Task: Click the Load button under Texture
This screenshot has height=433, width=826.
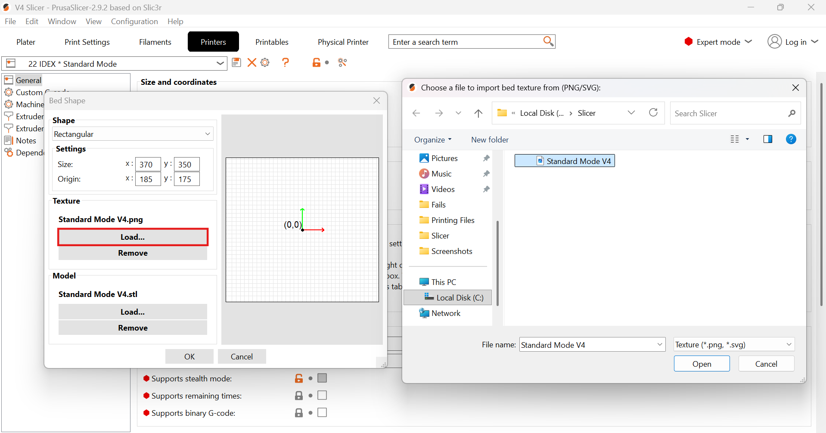Action: pyautogui.click(x=133, y=237)
